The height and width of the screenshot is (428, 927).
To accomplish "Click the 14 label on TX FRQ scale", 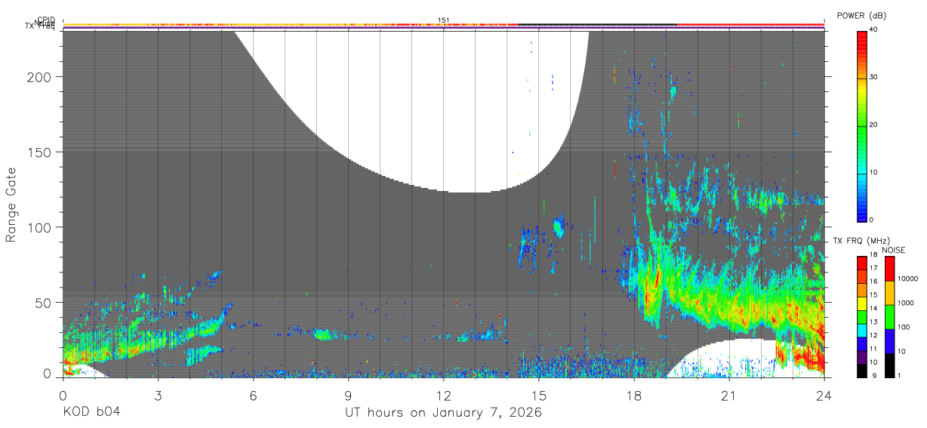I will point(874,308).
